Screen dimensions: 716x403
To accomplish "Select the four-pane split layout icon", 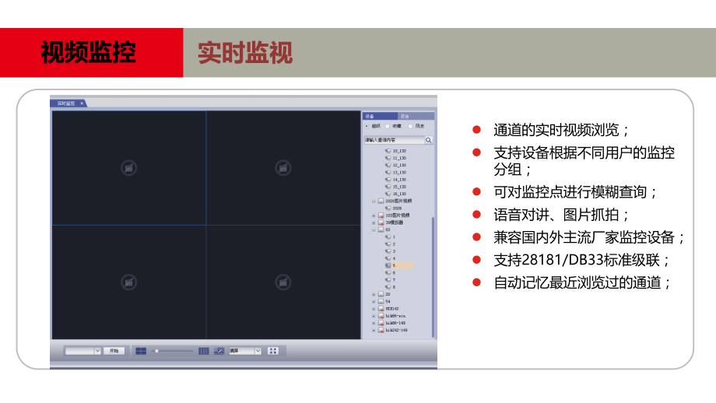I will point(141,351).
